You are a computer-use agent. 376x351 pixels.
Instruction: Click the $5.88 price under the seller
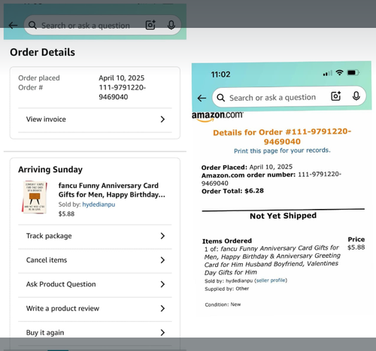tap(66, 214)
